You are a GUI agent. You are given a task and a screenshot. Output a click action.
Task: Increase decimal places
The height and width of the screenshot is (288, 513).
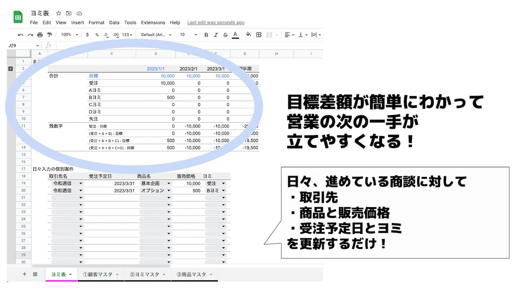[116, 35]
